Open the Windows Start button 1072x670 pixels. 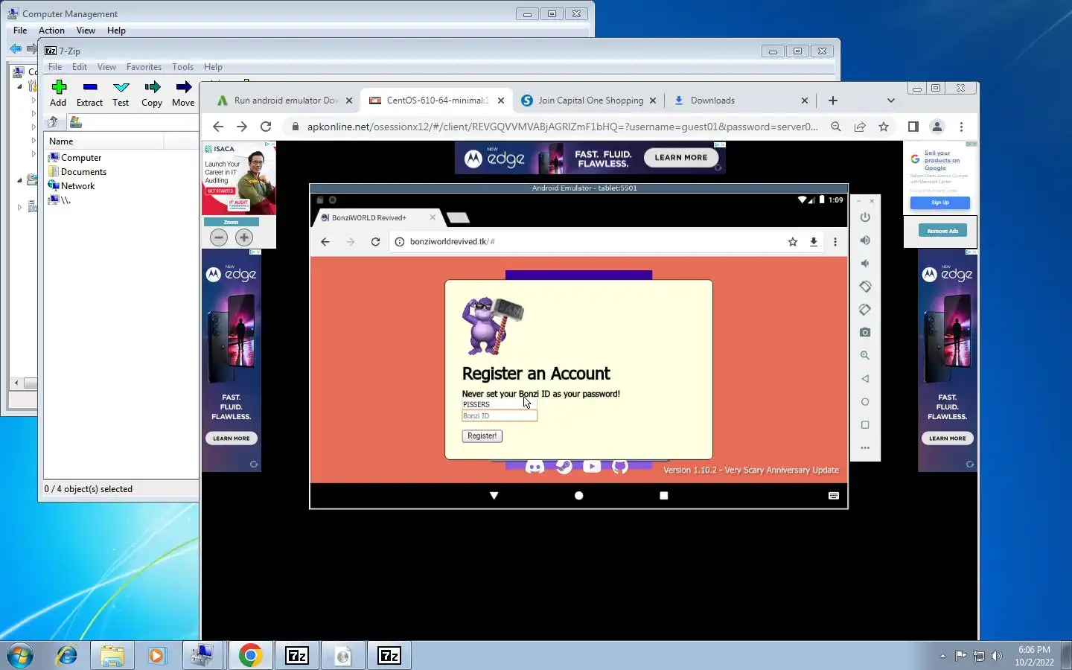[x=20, y=655]
